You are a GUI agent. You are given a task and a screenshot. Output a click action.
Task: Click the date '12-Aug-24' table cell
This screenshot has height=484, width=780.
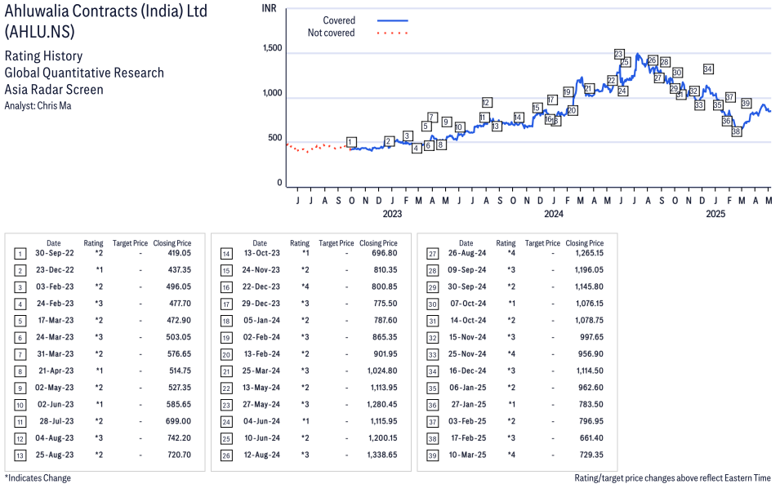point(261,455)
